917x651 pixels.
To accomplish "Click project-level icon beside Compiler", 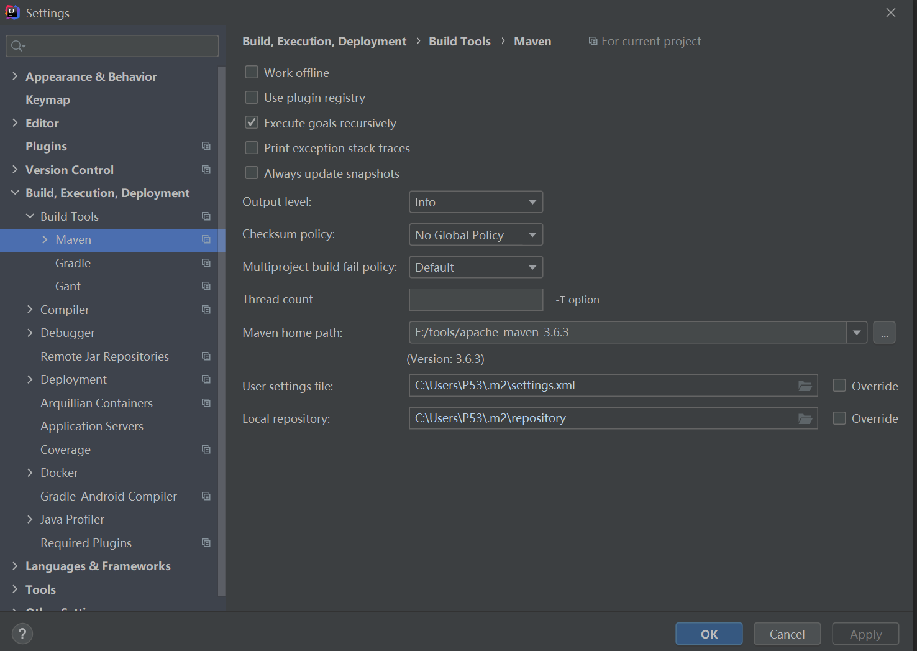I will coord(206,310).
